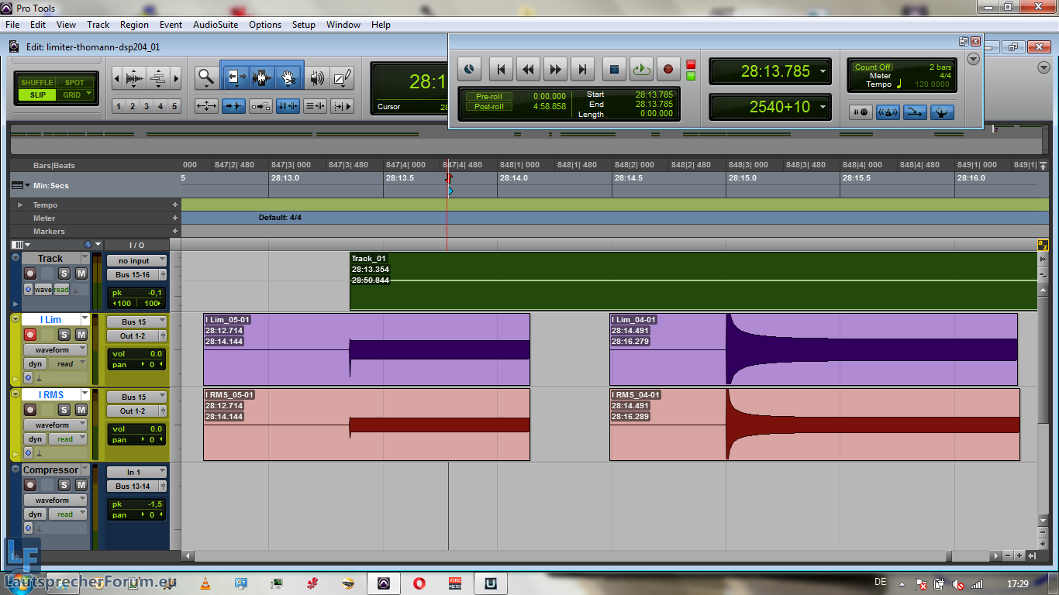
Task: Pick the Pencil tool
Action: pos(342,77)
